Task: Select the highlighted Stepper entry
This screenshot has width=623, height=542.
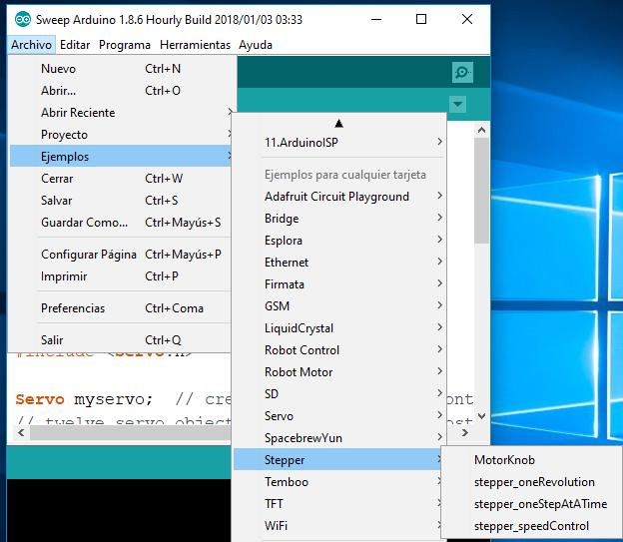Action: pos(336,460)
